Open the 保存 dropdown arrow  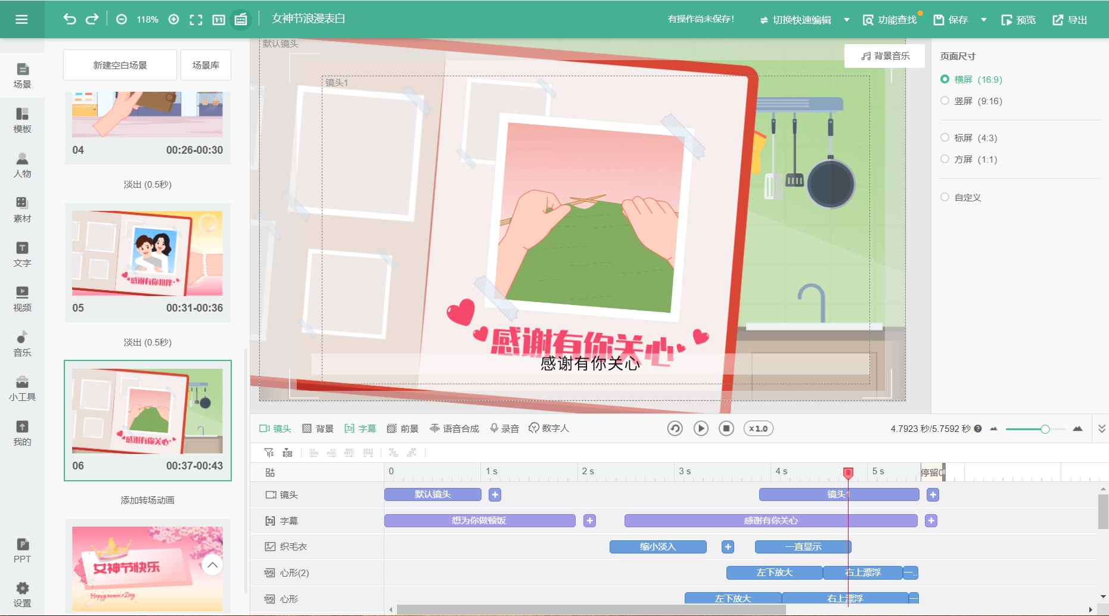point(984,20)
